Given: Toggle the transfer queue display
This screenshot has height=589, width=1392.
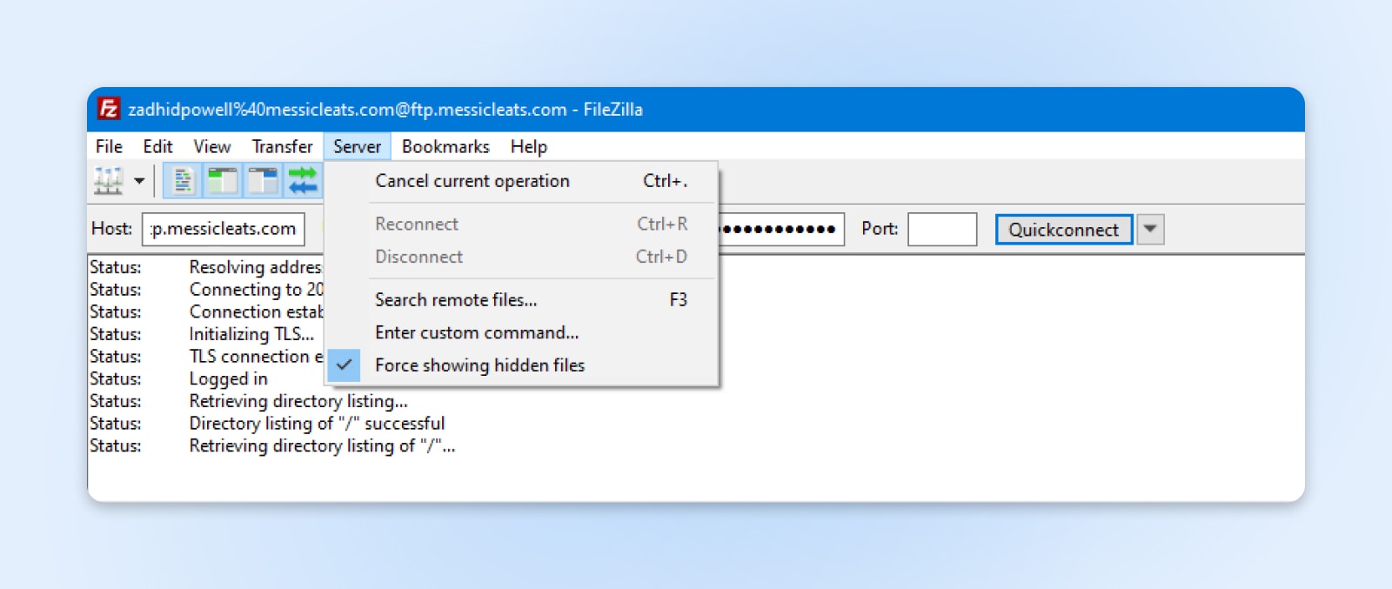Looking at the screenshot, I should (303, 180).
